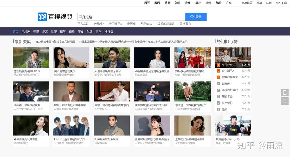Click the 百搜视频 logo icon
This screenshot has height=157, width=290.
tap(42, 17)
